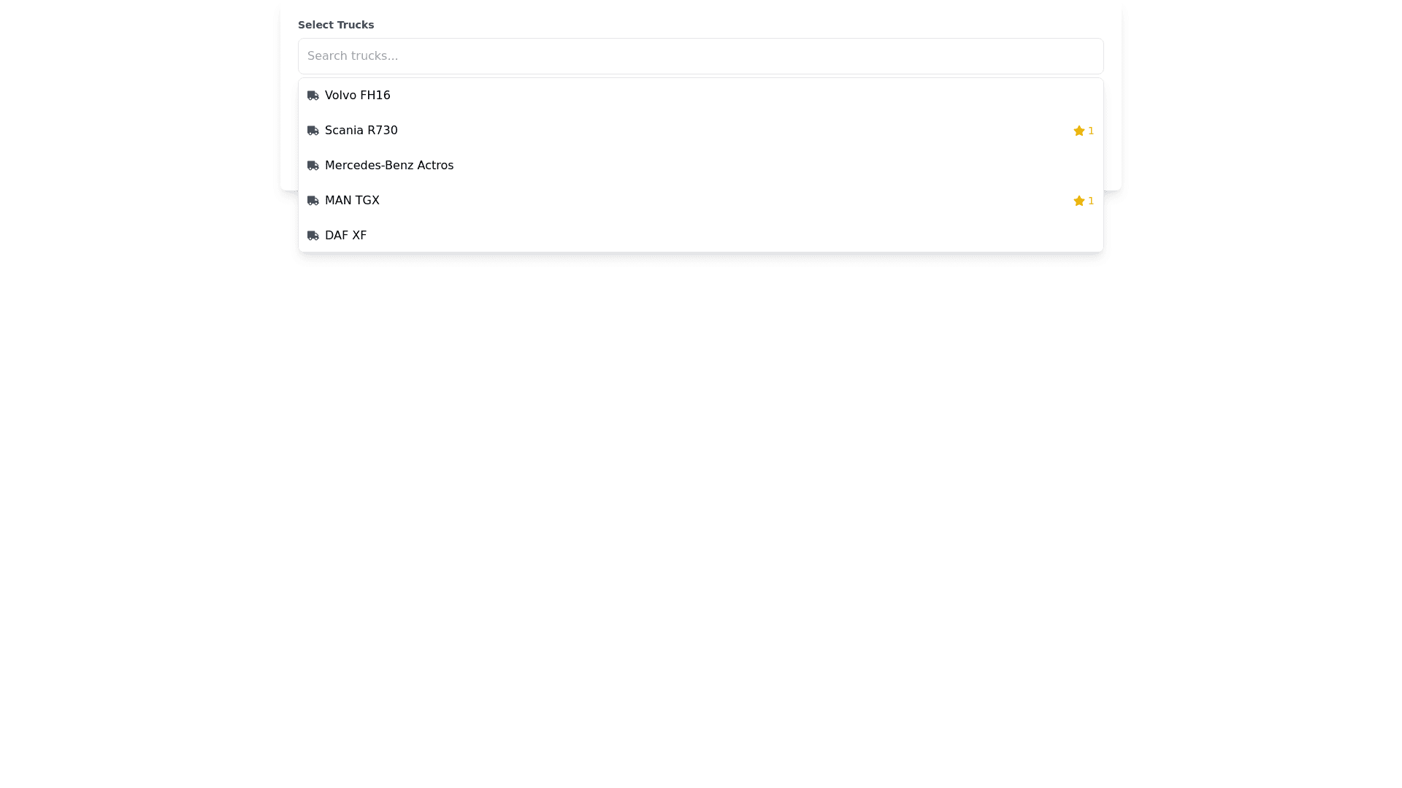The width and height of the screenshot is (1402, 788).
Task: Click empty area of the DAF XF row
Action: (x=730, y=236)
